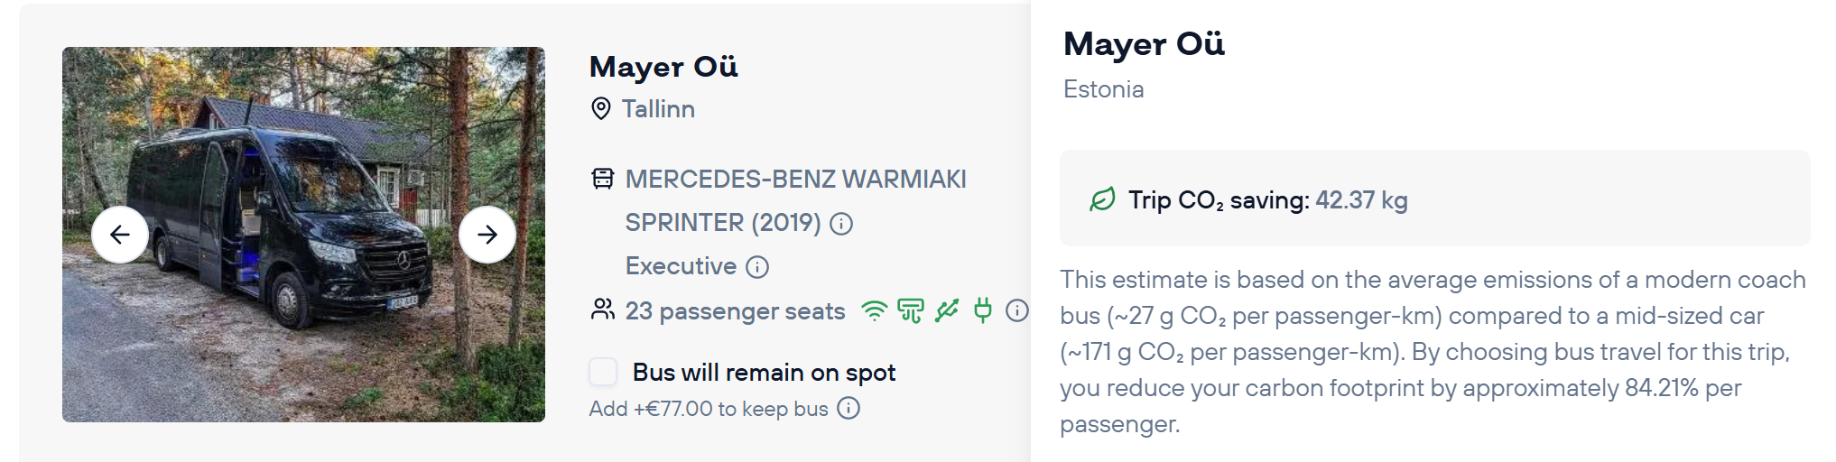Click the power socket plug icon
The width and height of the screenshot is (1836, 462).
point(982,311)
